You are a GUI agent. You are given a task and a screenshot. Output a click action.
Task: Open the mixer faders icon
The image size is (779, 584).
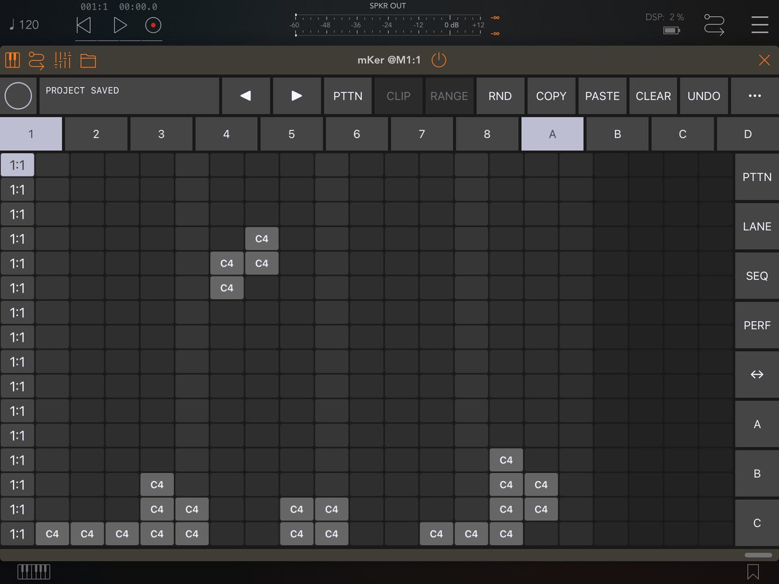[62, 60]
